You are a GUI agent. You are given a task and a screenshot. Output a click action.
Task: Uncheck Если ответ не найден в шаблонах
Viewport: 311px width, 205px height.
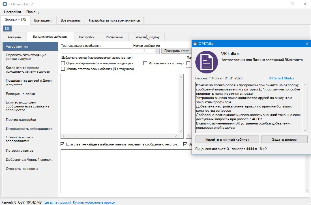(x=63, y=144)
